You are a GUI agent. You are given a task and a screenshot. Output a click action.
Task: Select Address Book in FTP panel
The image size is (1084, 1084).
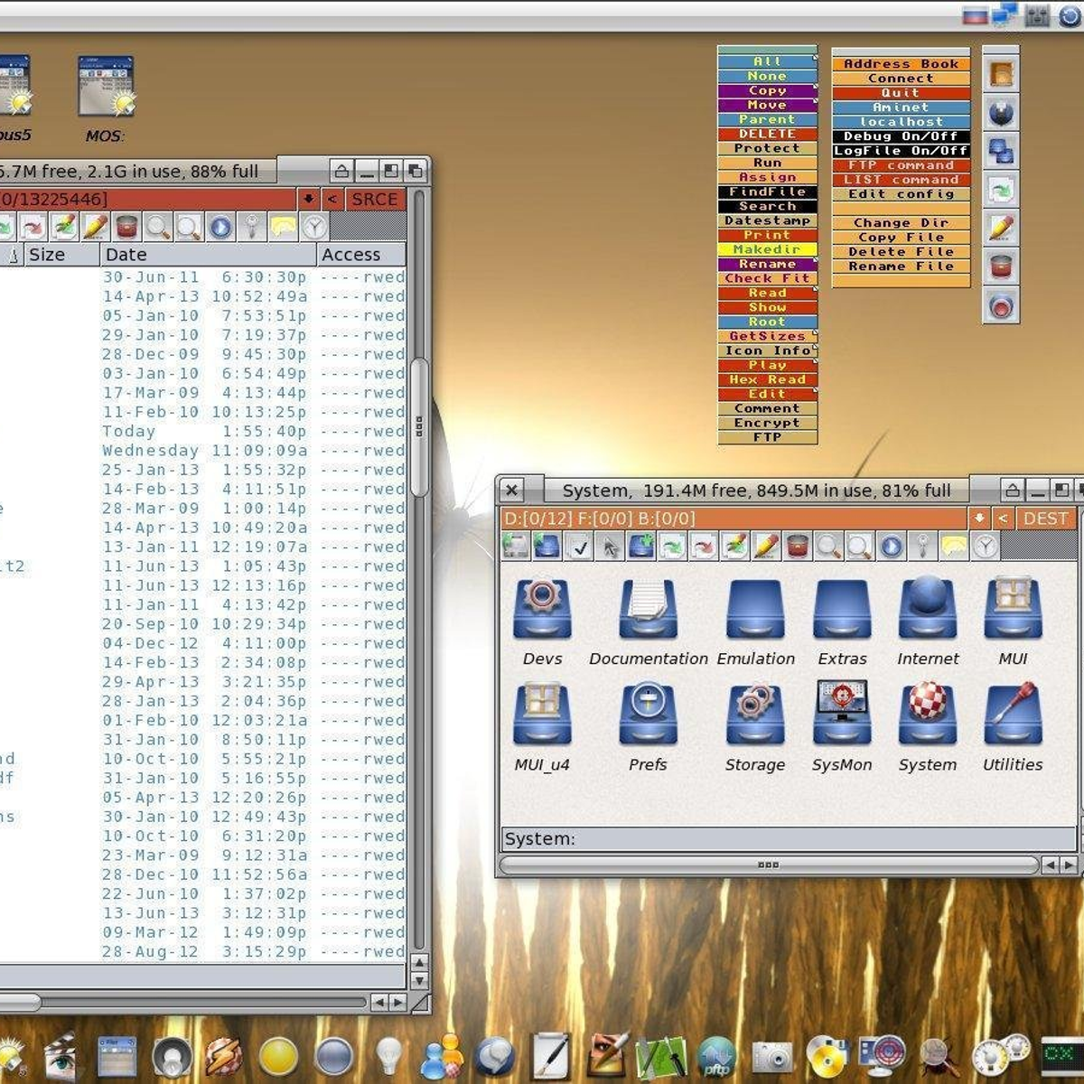point(901,64)
